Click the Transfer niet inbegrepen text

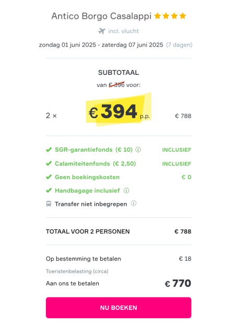click(x=91, y=204)
